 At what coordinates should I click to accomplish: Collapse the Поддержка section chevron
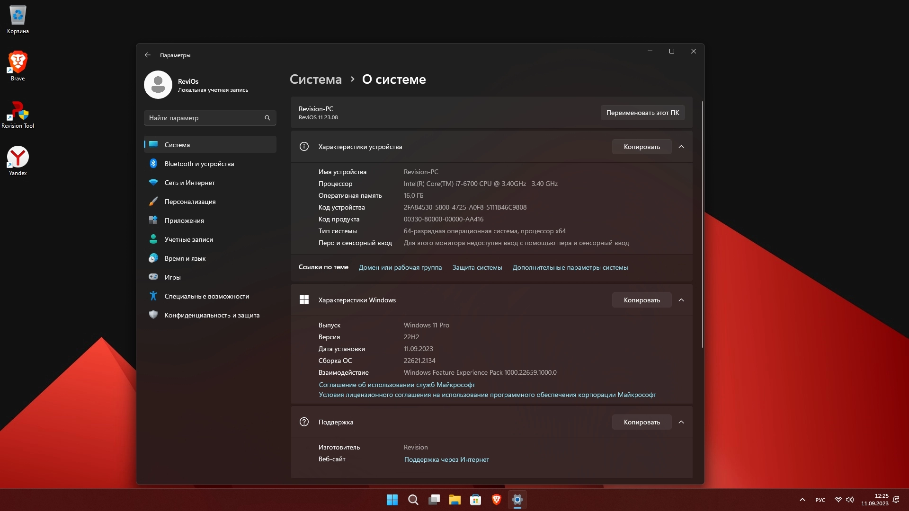point(681,422)
